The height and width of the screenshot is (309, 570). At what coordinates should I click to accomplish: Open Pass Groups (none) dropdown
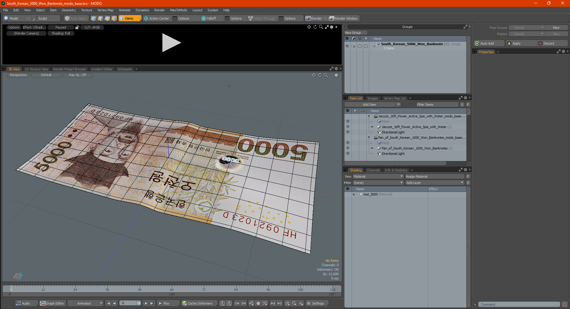(526, 28)
